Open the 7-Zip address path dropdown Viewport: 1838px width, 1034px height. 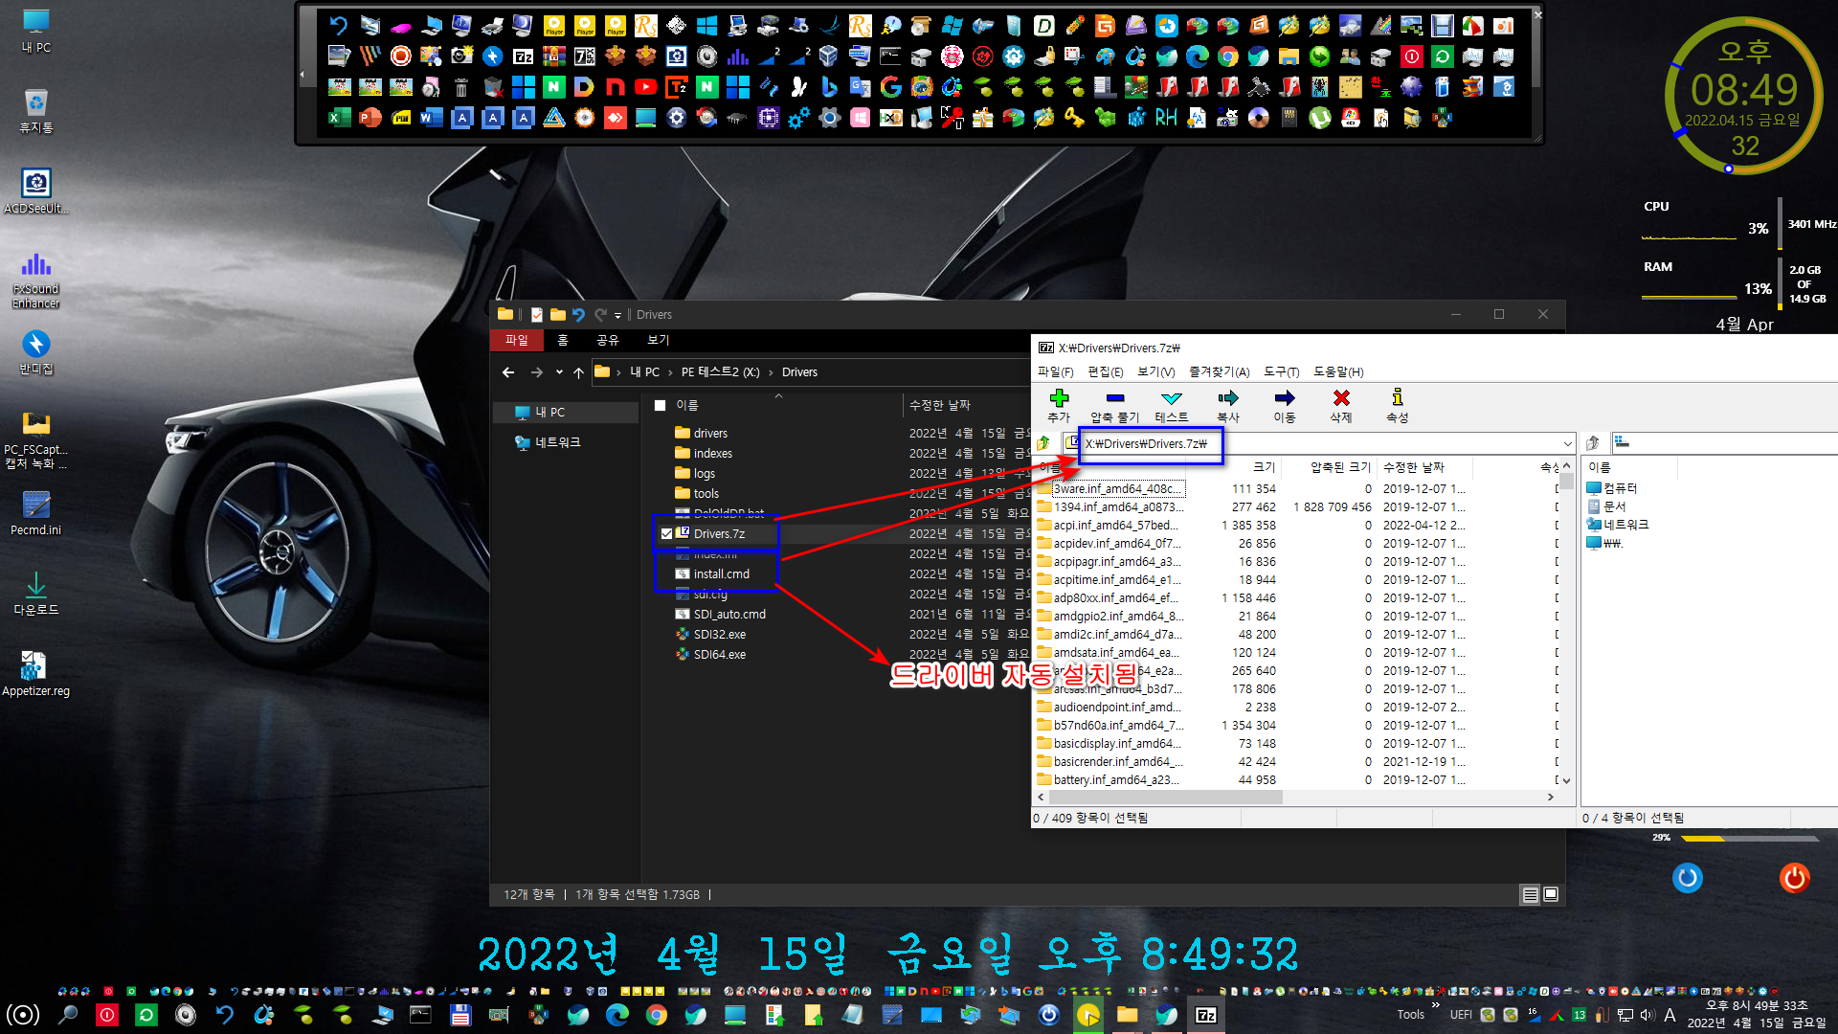(x=1567, y=443)
